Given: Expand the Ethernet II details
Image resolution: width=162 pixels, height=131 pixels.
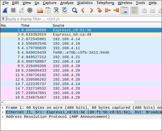Looking at the screenshot, I should [3, 112].
